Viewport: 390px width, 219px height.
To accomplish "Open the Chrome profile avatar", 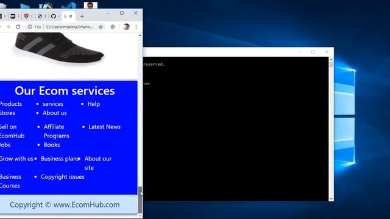I will [126, 27].
